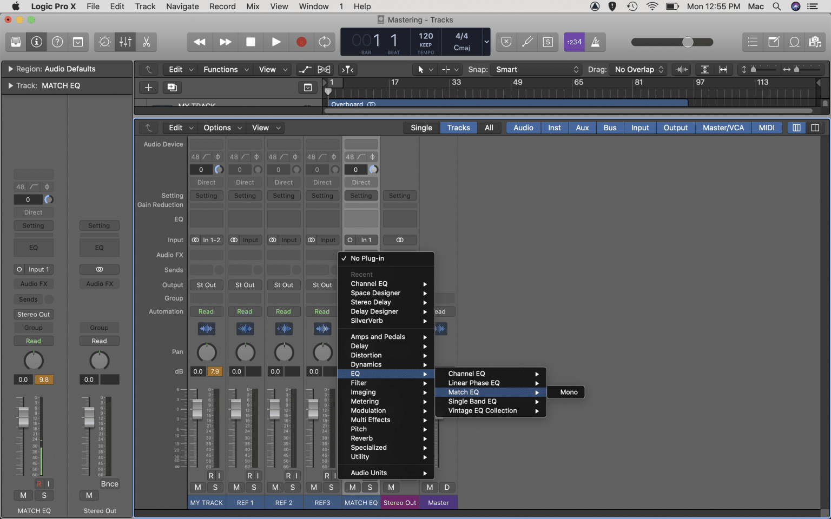Open the Snap mode dropdown
This screenshot has height=519, width=831.
[x=536, y=69]
